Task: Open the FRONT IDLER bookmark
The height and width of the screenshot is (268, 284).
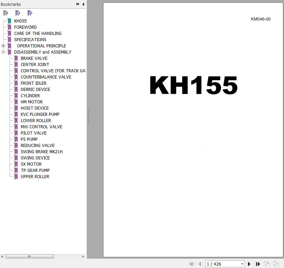Action: (34, 83)
